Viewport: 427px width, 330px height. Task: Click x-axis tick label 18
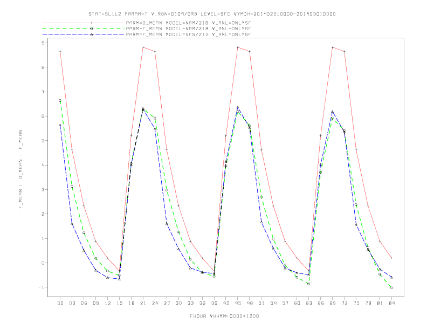click(x=131, y=303)
